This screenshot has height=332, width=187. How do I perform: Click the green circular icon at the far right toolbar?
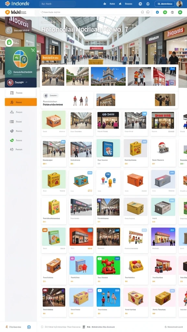coord(180,12)
